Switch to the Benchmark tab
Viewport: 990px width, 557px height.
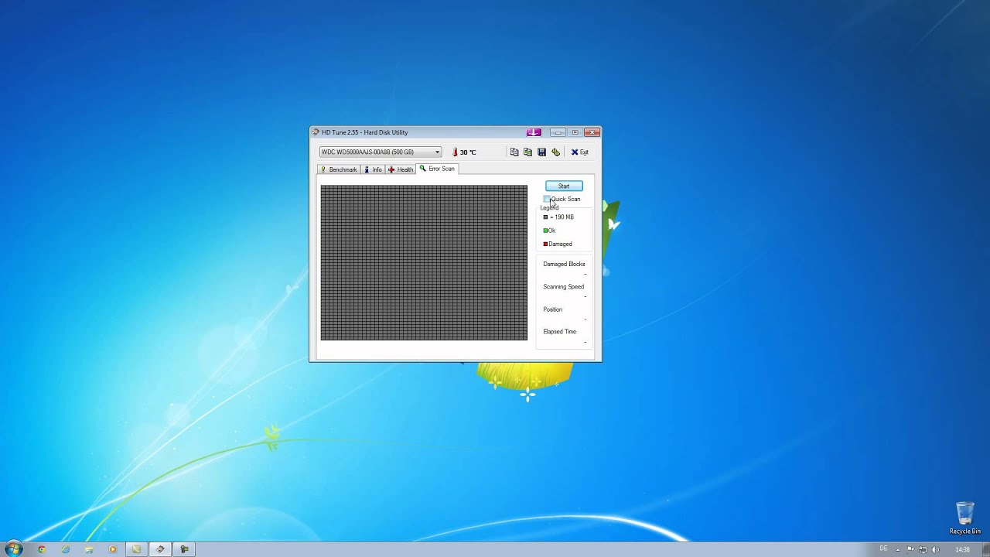coord(339,169)
